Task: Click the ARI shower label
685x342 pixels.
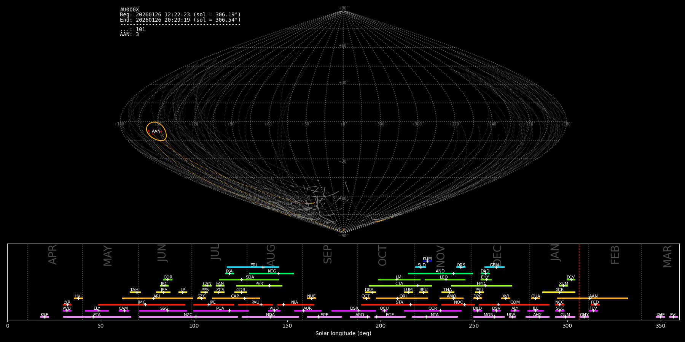Action: (156, 296)
